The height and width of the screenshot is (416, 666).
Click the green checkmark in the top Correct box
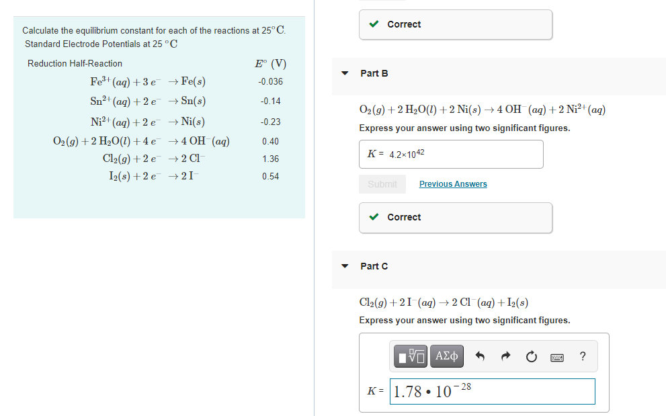point(374,24)
